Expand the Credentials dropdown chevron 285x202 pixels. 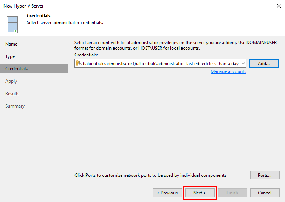point(243,64)
